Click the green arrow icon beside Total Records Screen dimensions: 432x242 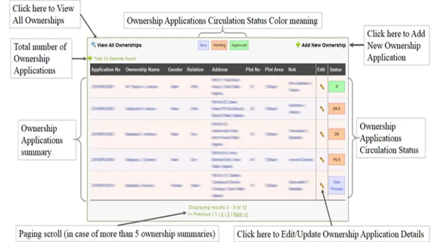click(90, 58)
